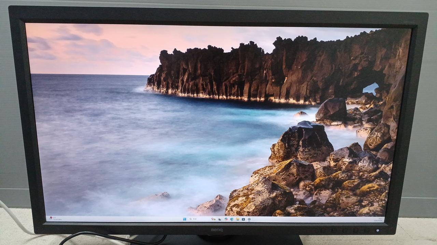This screenshot has height=245, width=437.
Task: Open File Explorer folder icon
Action: [x=237, y=219]
